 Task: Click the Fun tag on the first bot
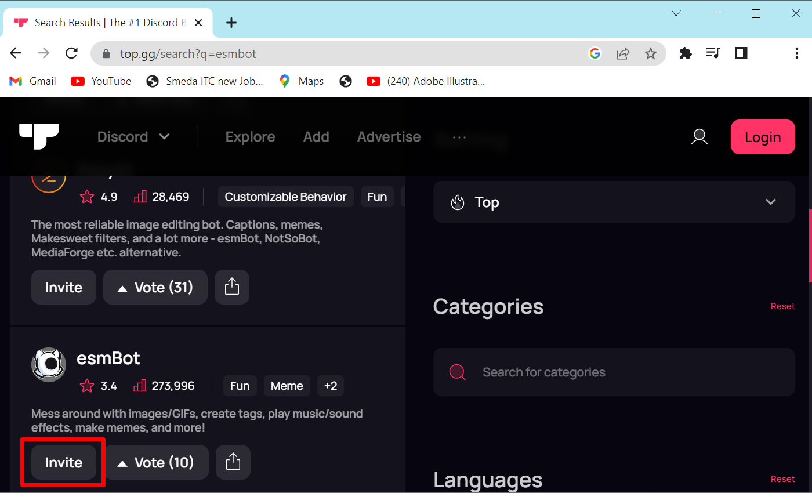coord(377,197)
